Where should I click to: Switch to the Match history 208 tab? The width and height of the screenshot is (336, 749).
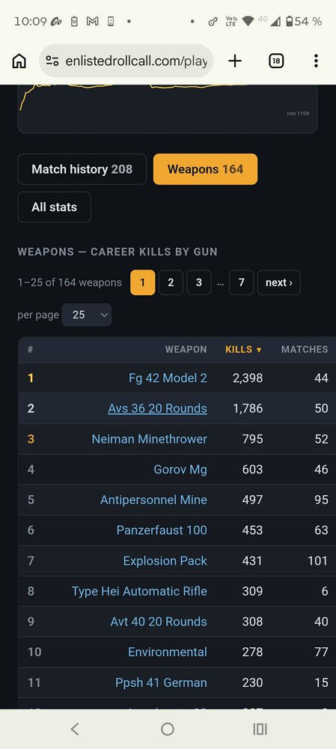82,169
